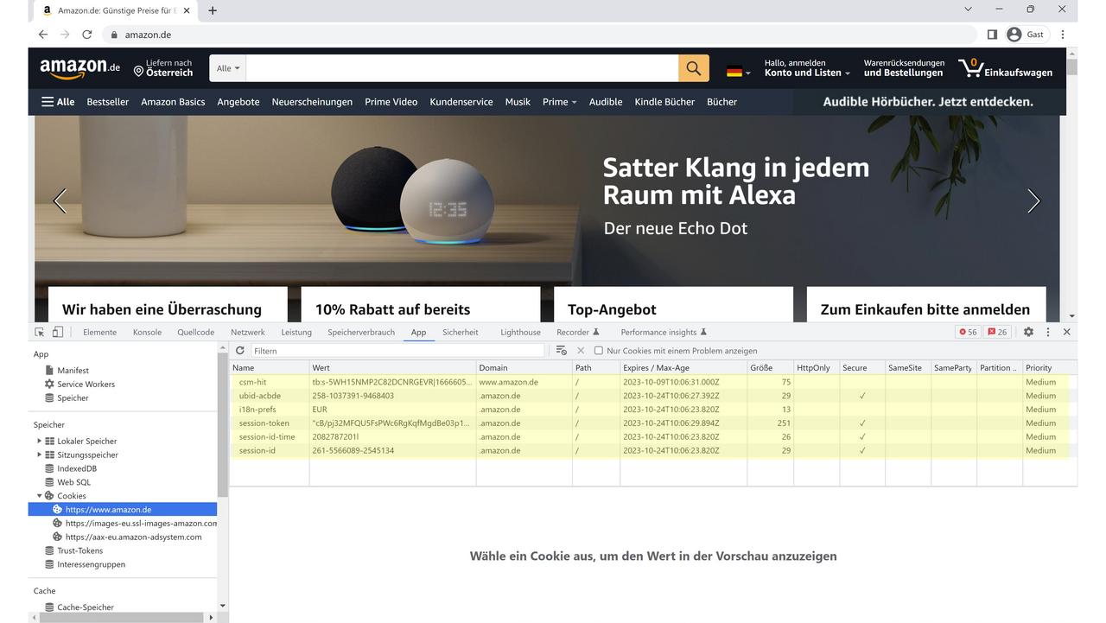Expand the Prime navigation dropdown
This screenshot has width=1106, height=623.
559,101
